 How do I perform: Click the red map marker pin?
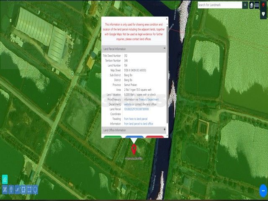click(134, 149)
